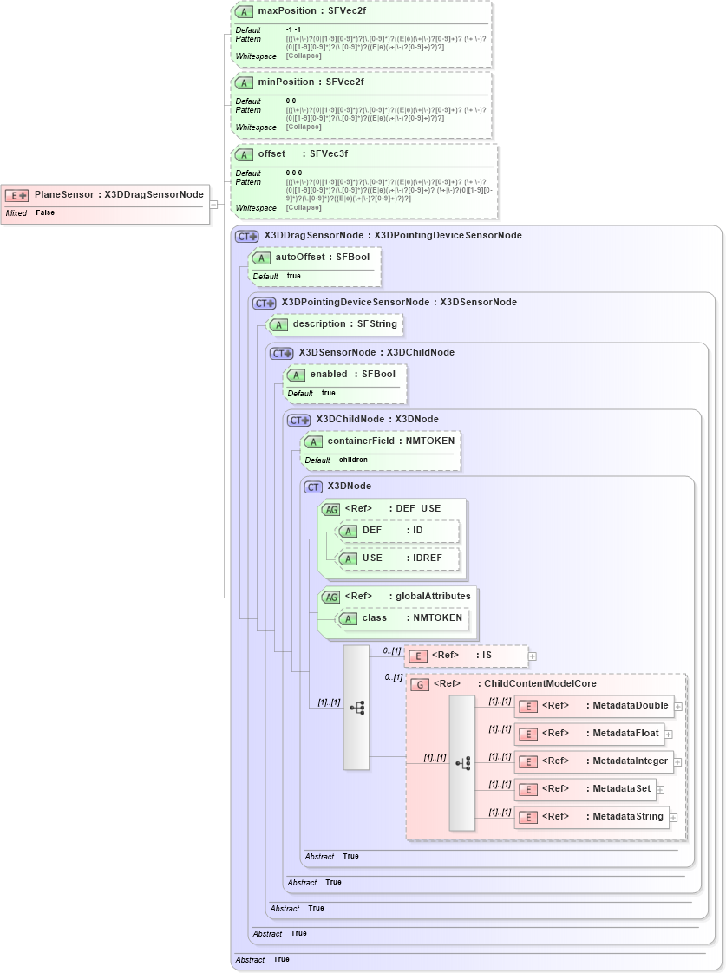This screenshot has height=973, width=726.
Task: Click the globalAttributes AG icon
Action: point(331,597)
